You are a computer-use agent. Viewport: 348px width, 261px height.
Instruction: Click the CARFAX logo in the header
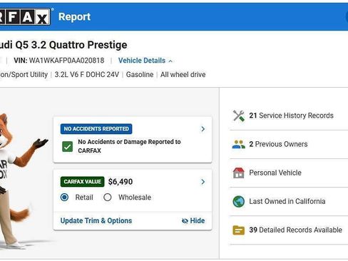(25, 17)
